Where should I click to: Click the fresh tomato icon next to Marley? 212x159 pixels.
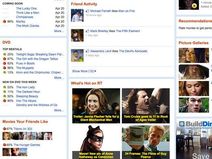(4, 21)
